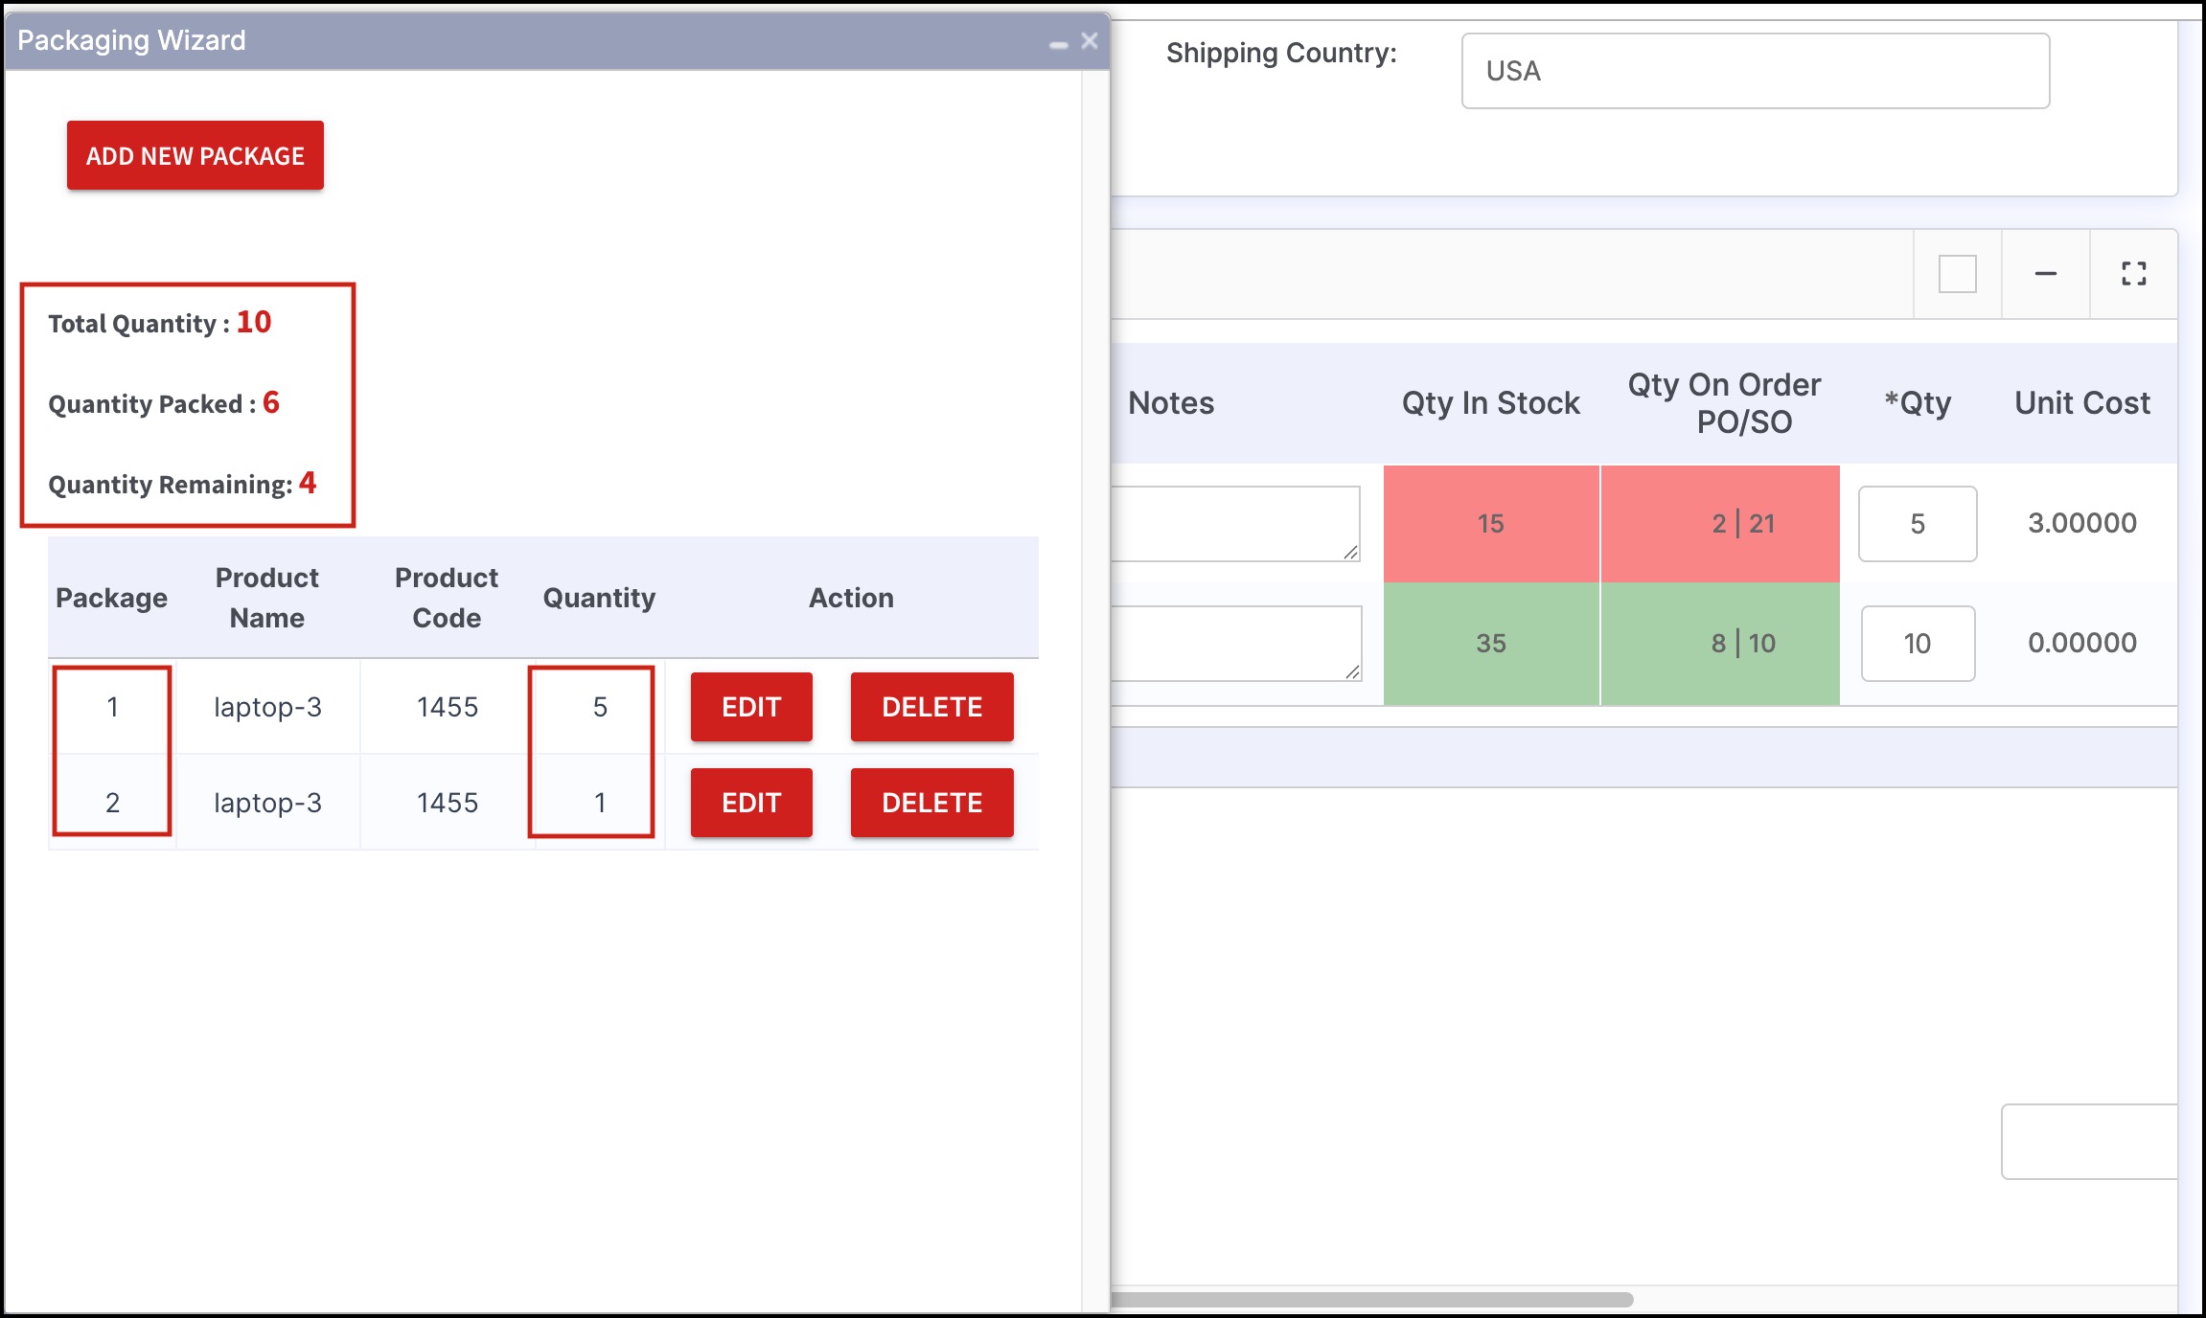Delete package 2 row
Screen dimensions: 2206x1318
point(931,803)
